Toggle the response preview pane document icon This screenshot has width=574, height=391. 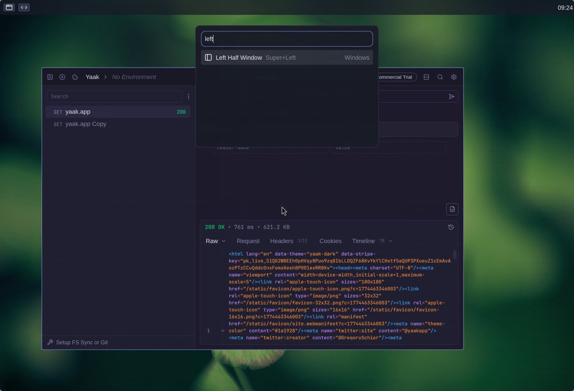tap(452, 209)
